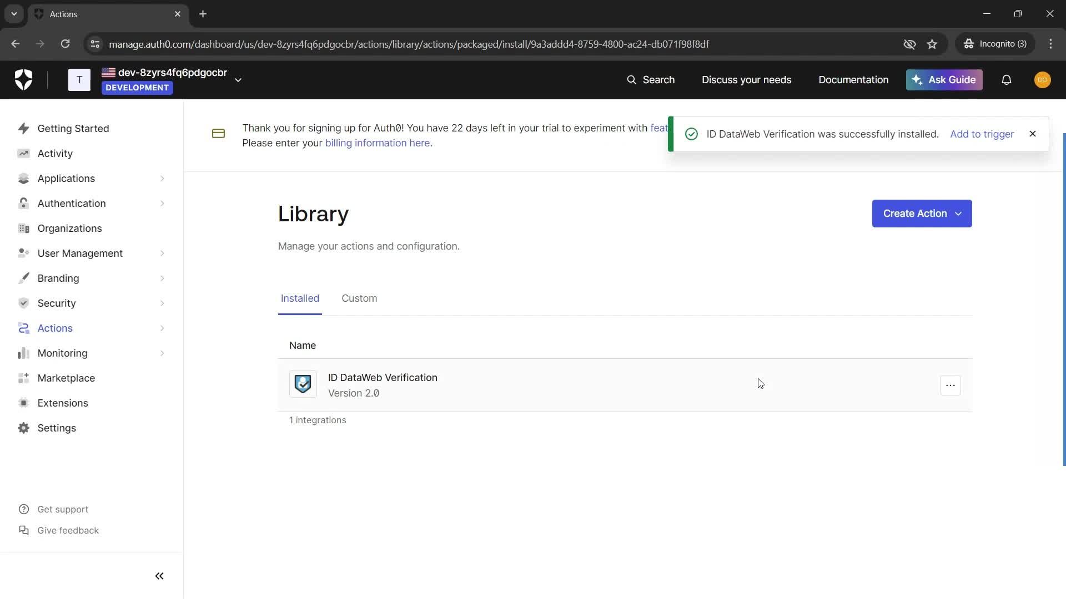The image size is (1066, 599).
Task: Click the Marketplace grid icon
Action: point(23,378)
